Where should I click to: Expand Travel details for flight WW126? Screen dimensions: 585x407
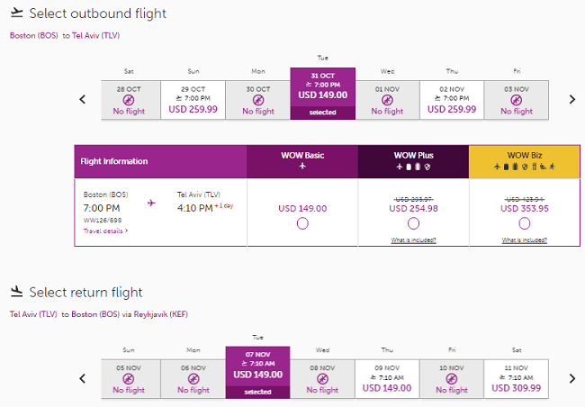pyautogui.click(x=105, y=231)
